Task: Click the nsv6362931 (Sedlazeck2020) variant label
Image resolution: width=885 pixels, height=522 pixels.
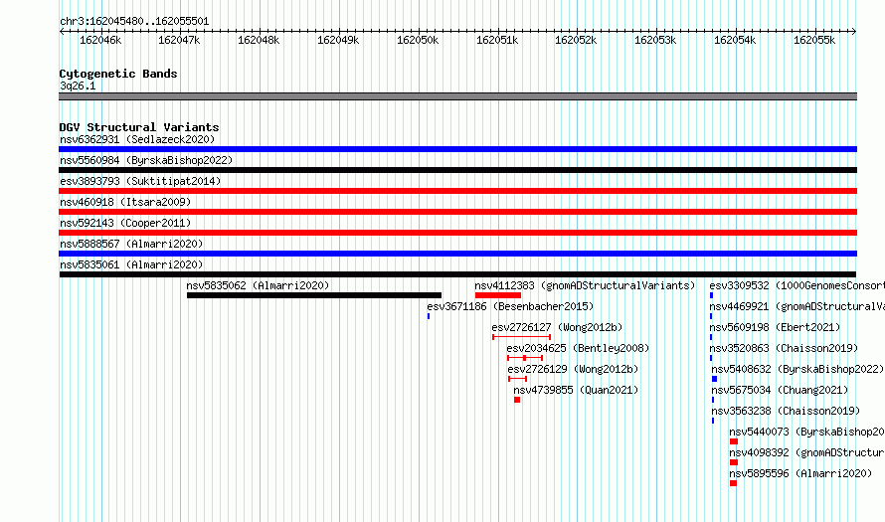Action: tap(137, 139)
